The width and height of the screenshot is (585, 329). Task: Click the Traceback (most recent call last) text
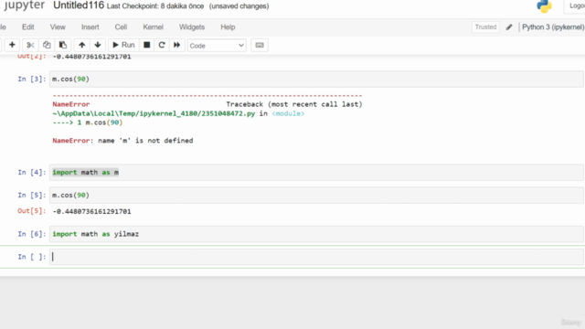click(x=294, y=104)
